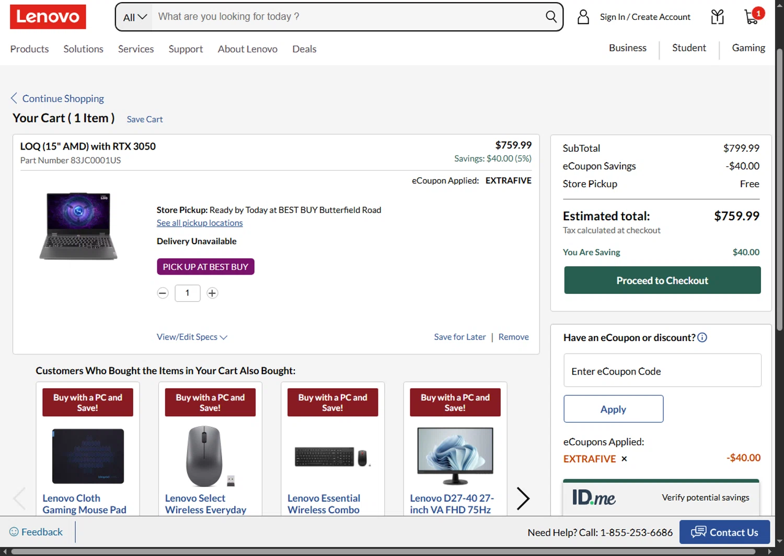The height and width of the screenshot is (556, 784).
Task: Click the EXTRAFIVE applied coupon label
Action: coord(590,459)
